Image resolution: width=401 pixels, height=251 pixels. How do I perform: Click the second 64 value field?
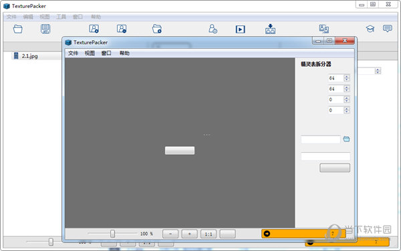(x=336, y=89)
